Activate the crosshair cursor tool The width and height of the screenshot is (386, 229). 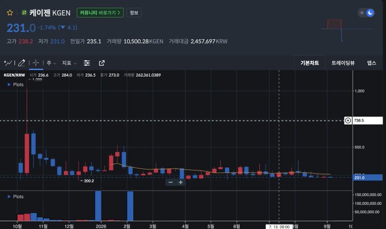click(x=36, y=63)
